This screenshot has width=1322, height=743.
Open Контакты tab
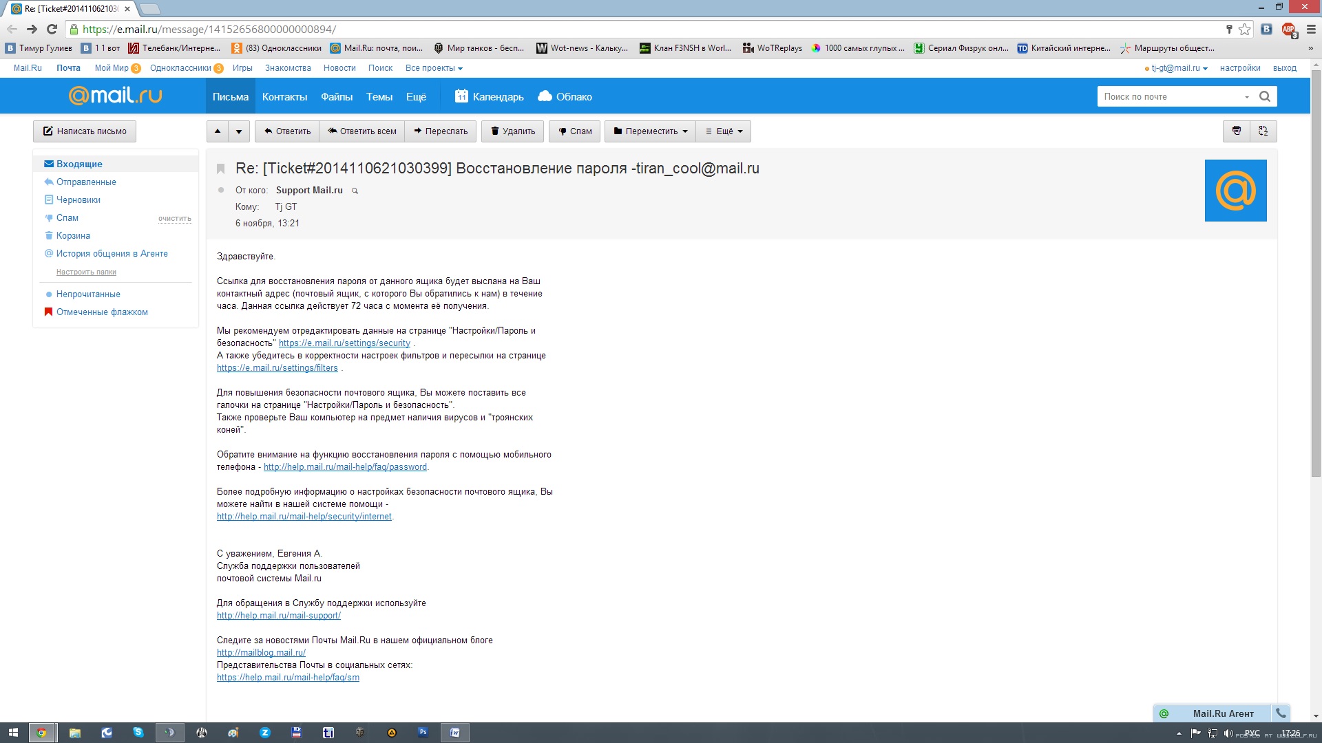(x=284, y=96)
